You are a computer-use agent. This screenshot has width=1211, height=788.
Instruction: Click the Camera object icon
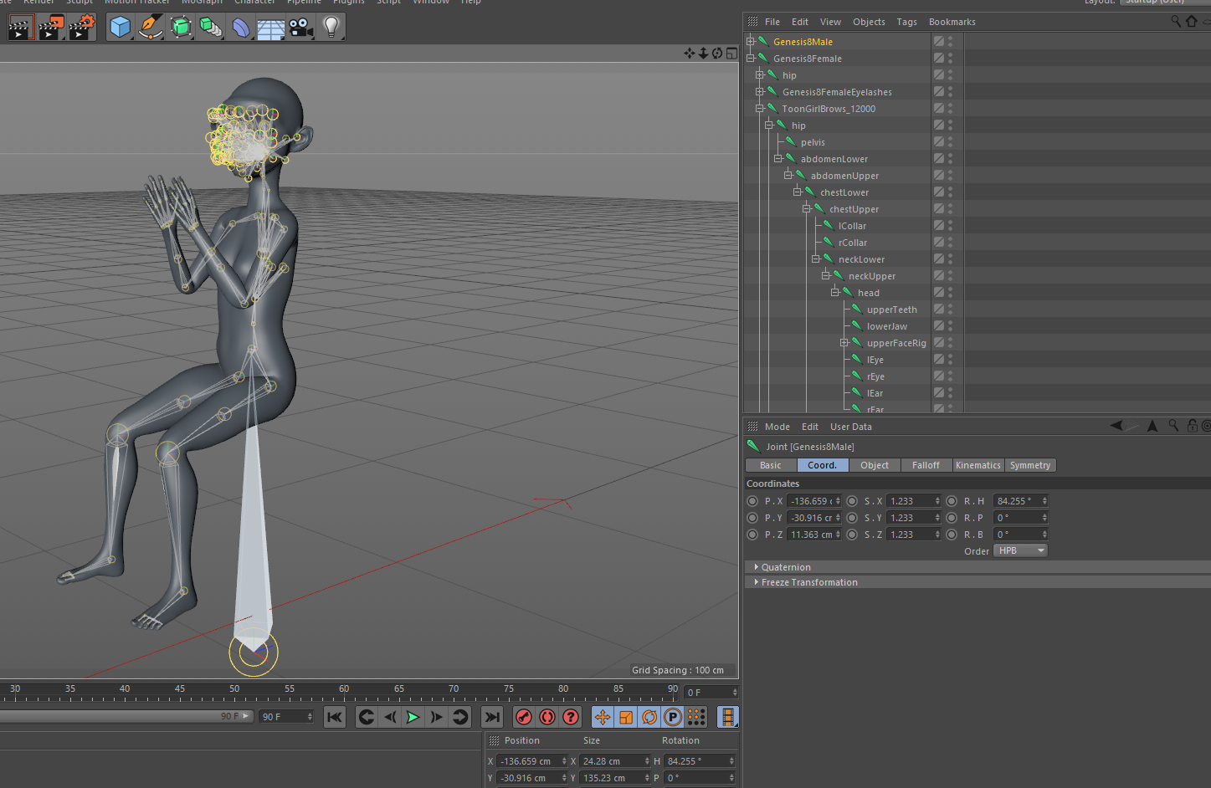tap(300, 28)
